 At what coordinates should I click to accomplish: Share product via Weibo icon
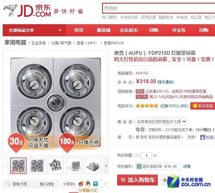click(x=81, y=184)
